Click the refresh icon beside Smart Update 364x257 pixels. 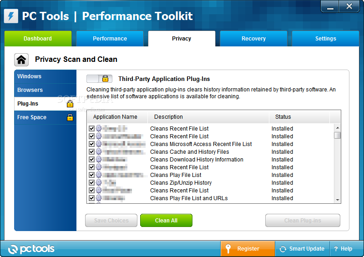[x=283, y=249]
